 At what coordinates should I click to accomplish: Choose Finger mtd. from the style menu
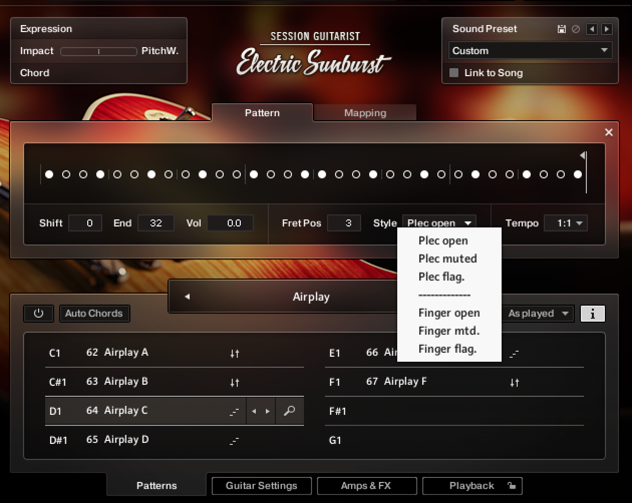[x=449, y=331]
